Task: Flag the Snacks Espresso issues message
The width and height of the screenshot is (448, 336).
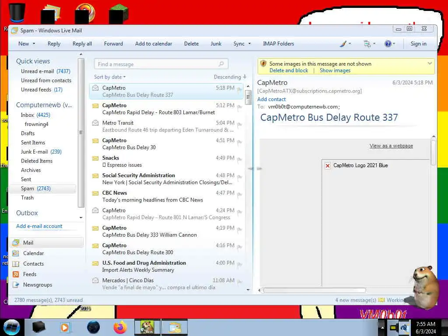Action: (x=239, y=160)
